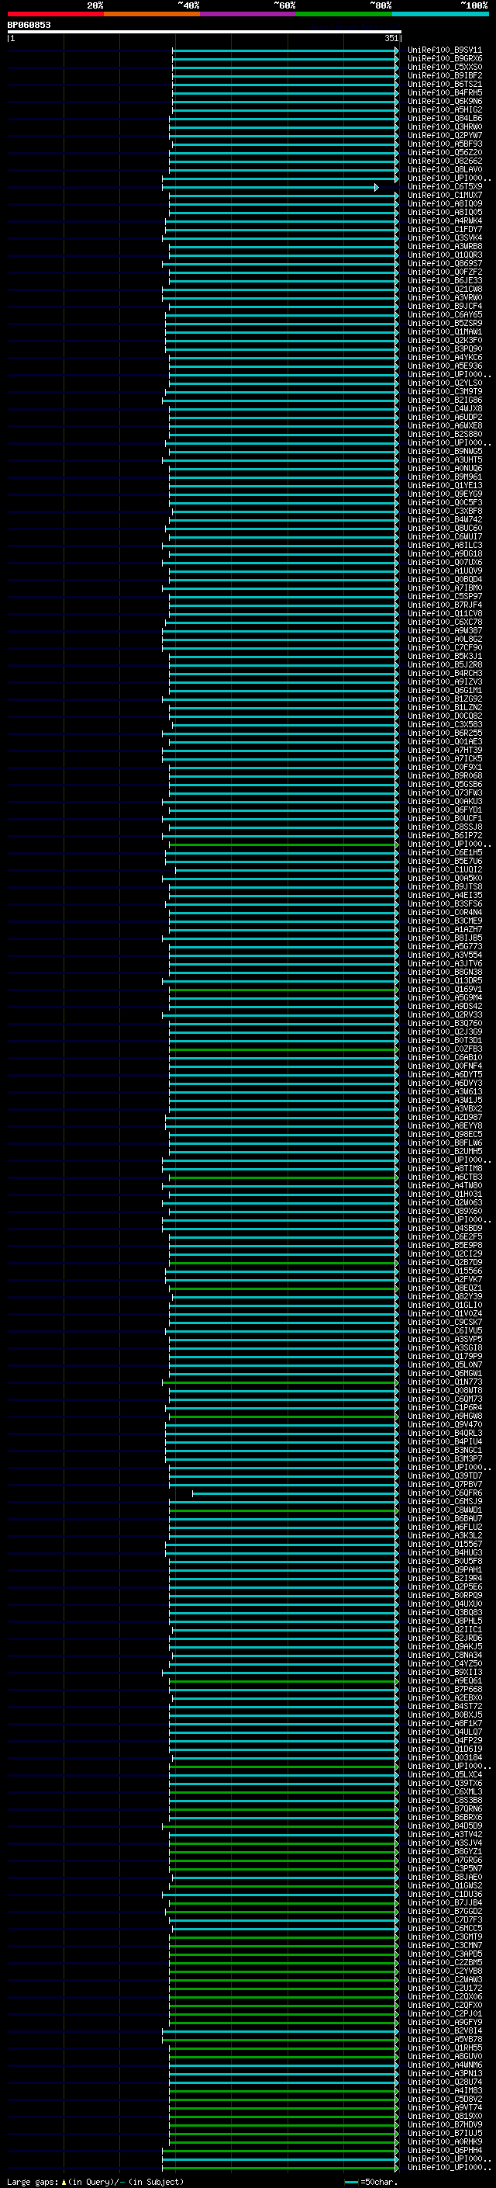The width and height of the screenshot is (496, 2188).
Task: Click the cyan ~100% identity legend segment
Action: [x=441, y=14]
